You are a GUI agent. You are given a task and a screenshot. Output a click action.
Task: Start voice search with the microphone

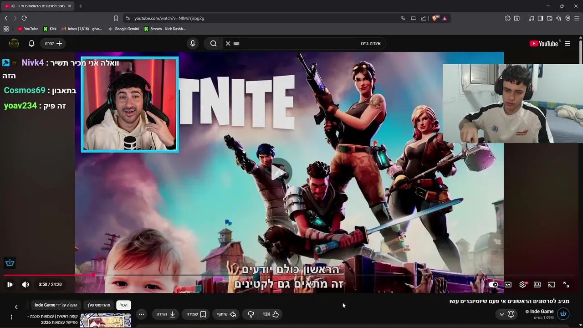point(193,43)
